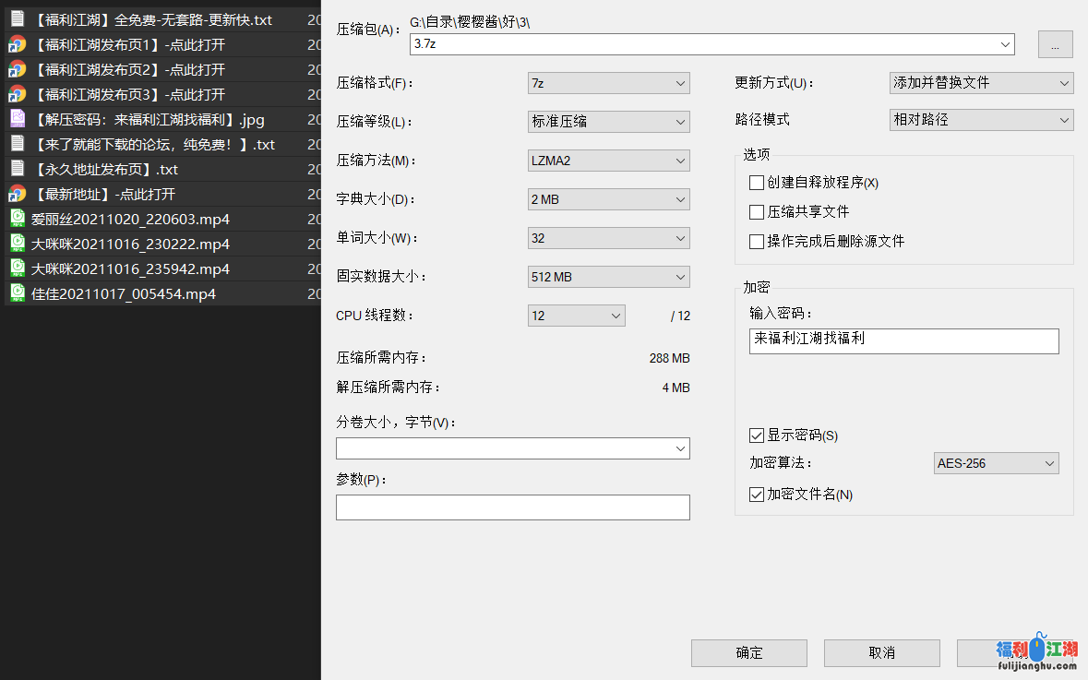Viewport: 1088px width, 680px height.
Task: Enable 创建自释放程序 checkbox
Action: (x=757, y=183)
